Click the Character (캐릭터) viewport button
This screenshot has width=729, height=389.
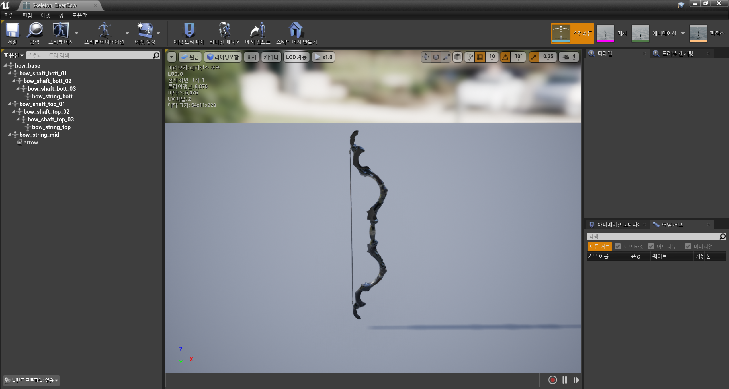tap(271, 57)
